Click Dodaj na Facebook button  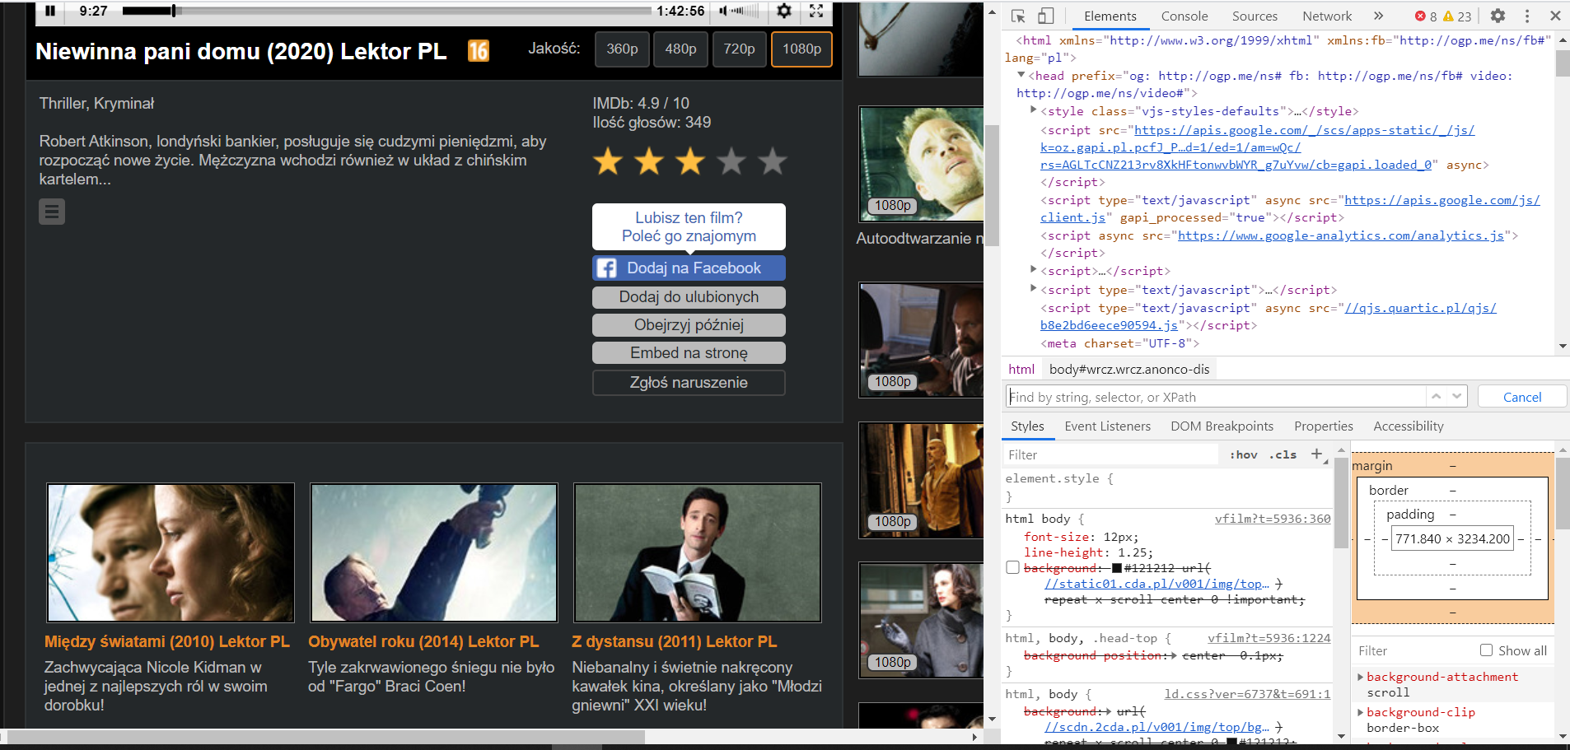tap(689, 268)
